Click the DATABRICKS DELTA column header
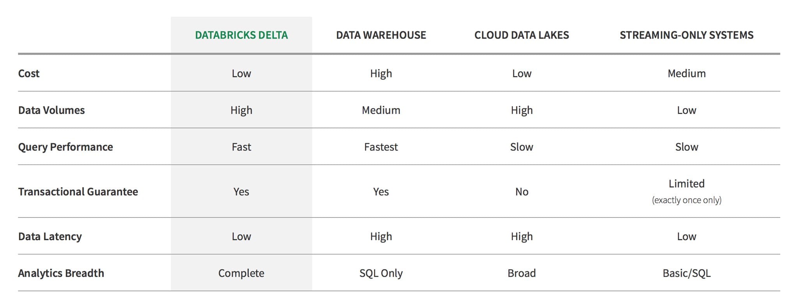Image resolution: width=799 pixels, height=308 pixels. click(x=241, y=35)
